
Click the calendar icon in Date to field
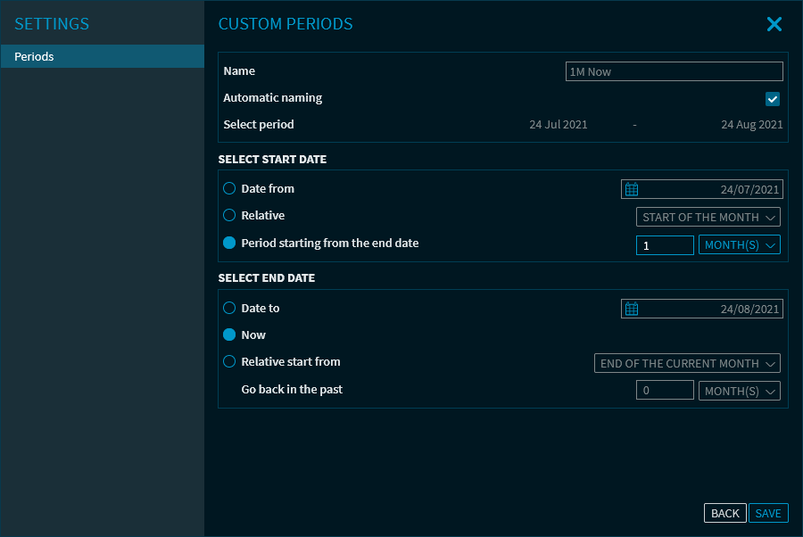(x=632, y=309)
